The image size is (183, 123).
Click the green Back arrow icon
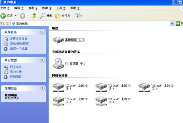pyautogui.click(x=3, y=16)
